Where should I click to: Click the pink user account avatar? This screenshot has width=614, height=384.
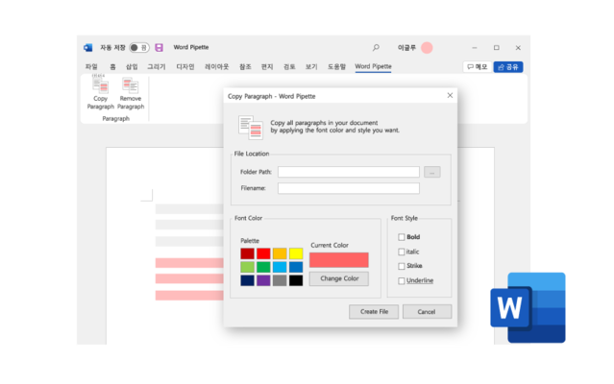(x=427, y=48)
